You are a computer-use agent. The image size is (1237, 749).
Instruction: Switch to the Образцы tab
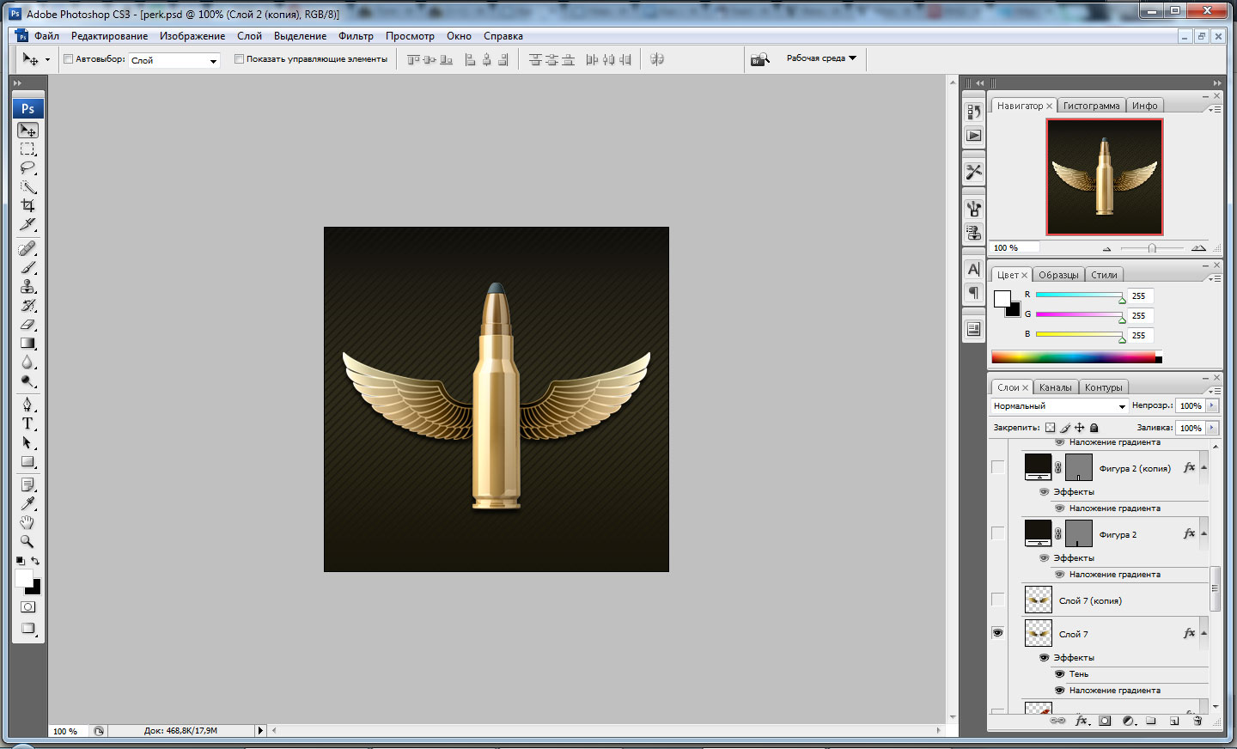(x=1058, y=275)
